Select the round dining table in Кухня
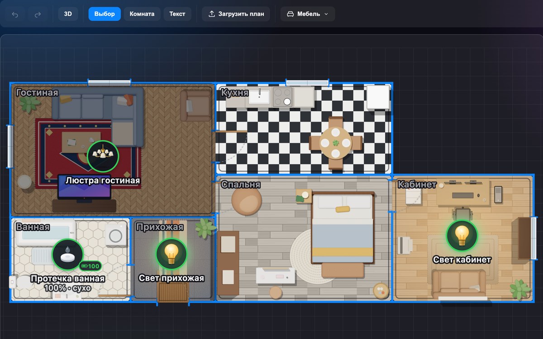The image size is (543, 339). [x=336, y=143]
